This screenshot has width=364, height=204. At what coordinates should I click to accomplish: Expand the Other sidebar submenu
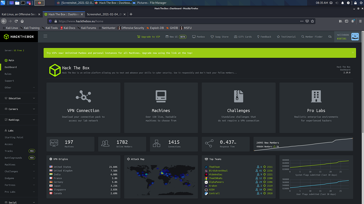19,88
